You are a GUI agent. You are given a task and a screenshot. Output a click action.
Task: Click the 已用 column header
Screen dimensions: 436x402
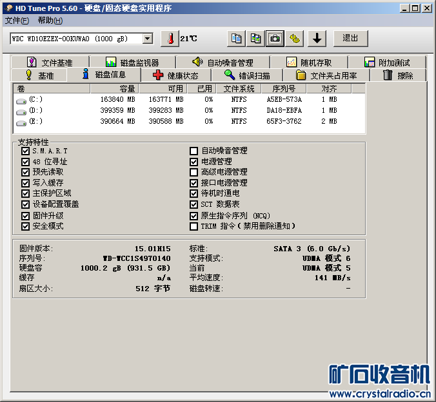point(202,89)
